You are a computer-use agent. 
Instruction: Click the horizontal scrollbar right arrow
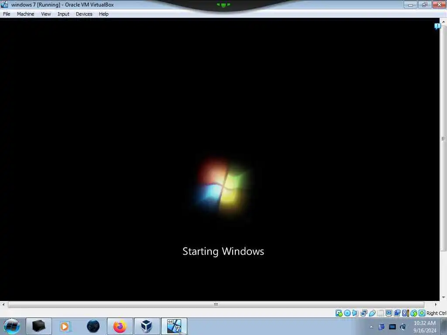[x=436, y=304]
